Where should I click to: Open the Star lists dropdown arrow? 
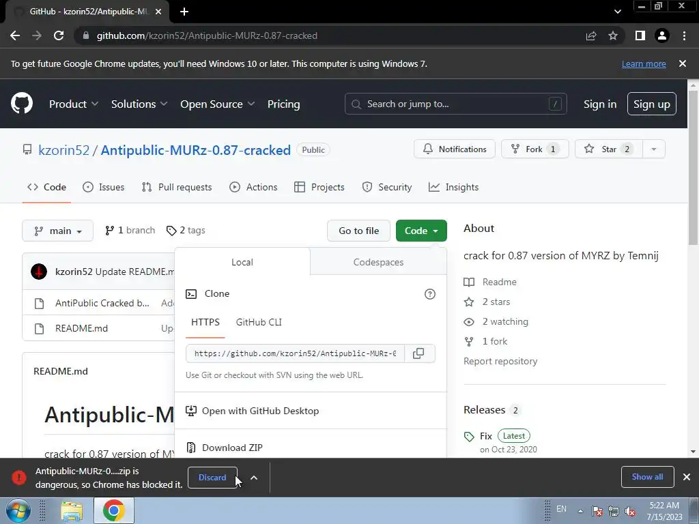654,149
